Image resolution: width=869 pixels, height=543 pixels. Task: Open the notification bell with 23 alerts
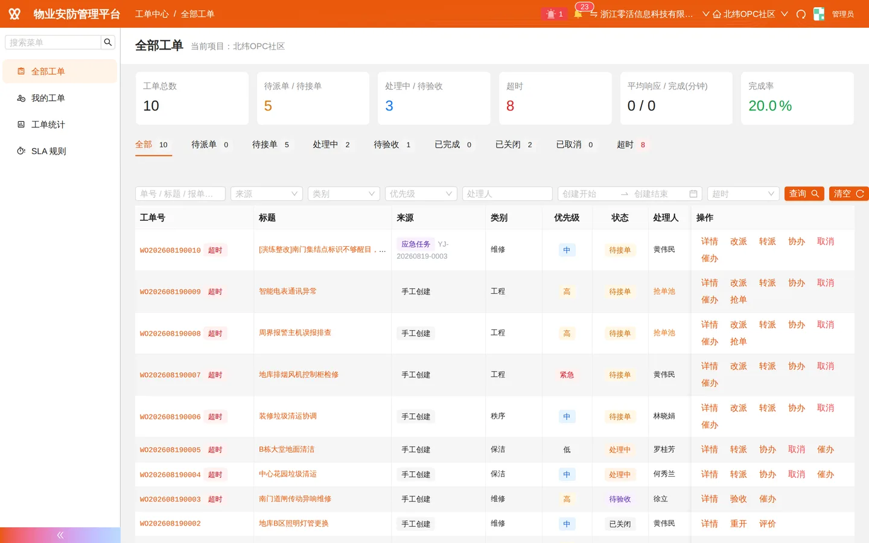pos(578,14)
